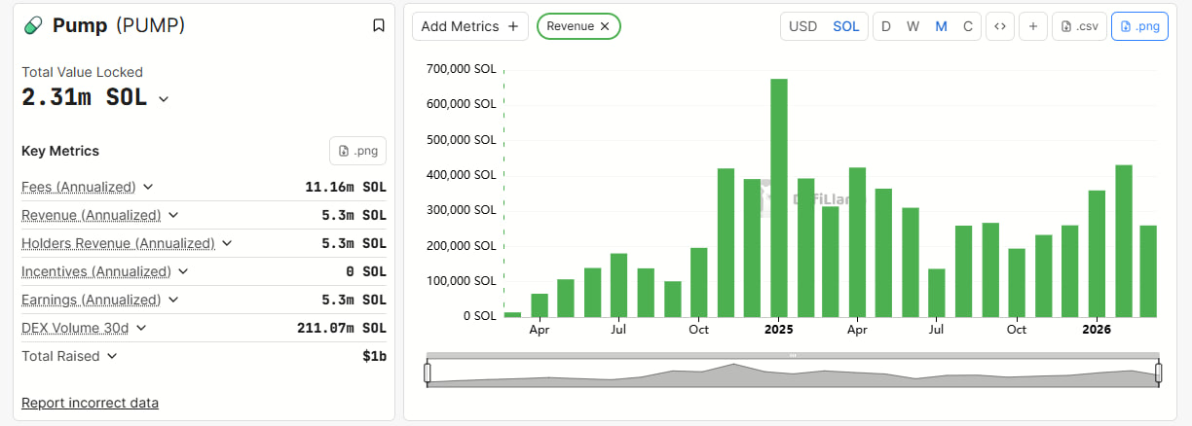Click the Pump pill logo icon
The height and width of the screenshot is (426, 1192).
33,26
